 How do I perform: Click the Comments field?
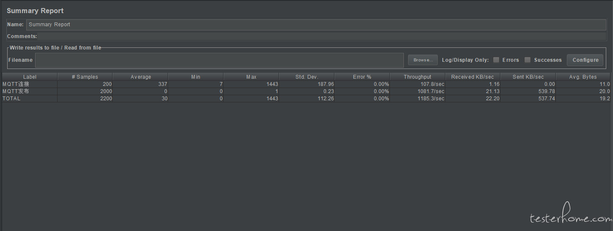click(x=322, y=36)
